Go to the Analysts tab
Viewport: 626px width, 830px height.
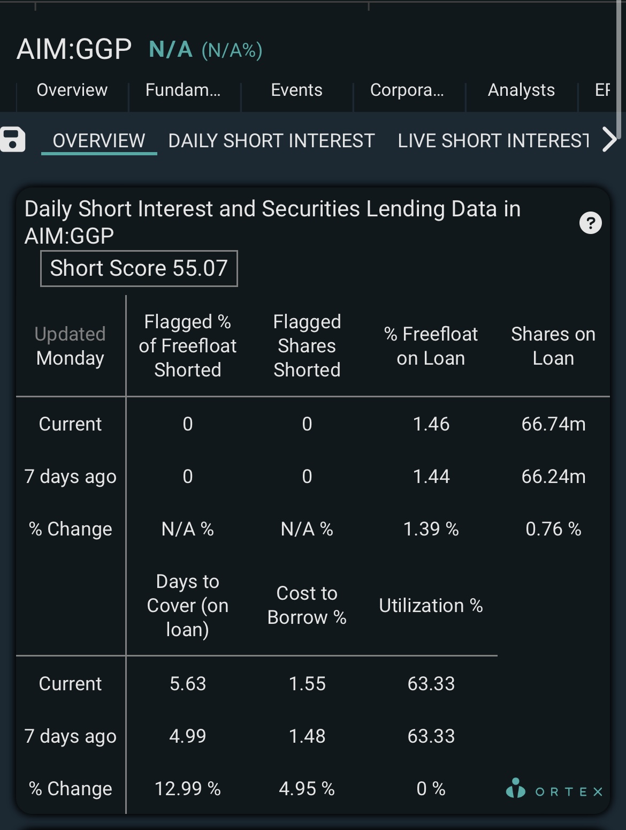(521, 90)
